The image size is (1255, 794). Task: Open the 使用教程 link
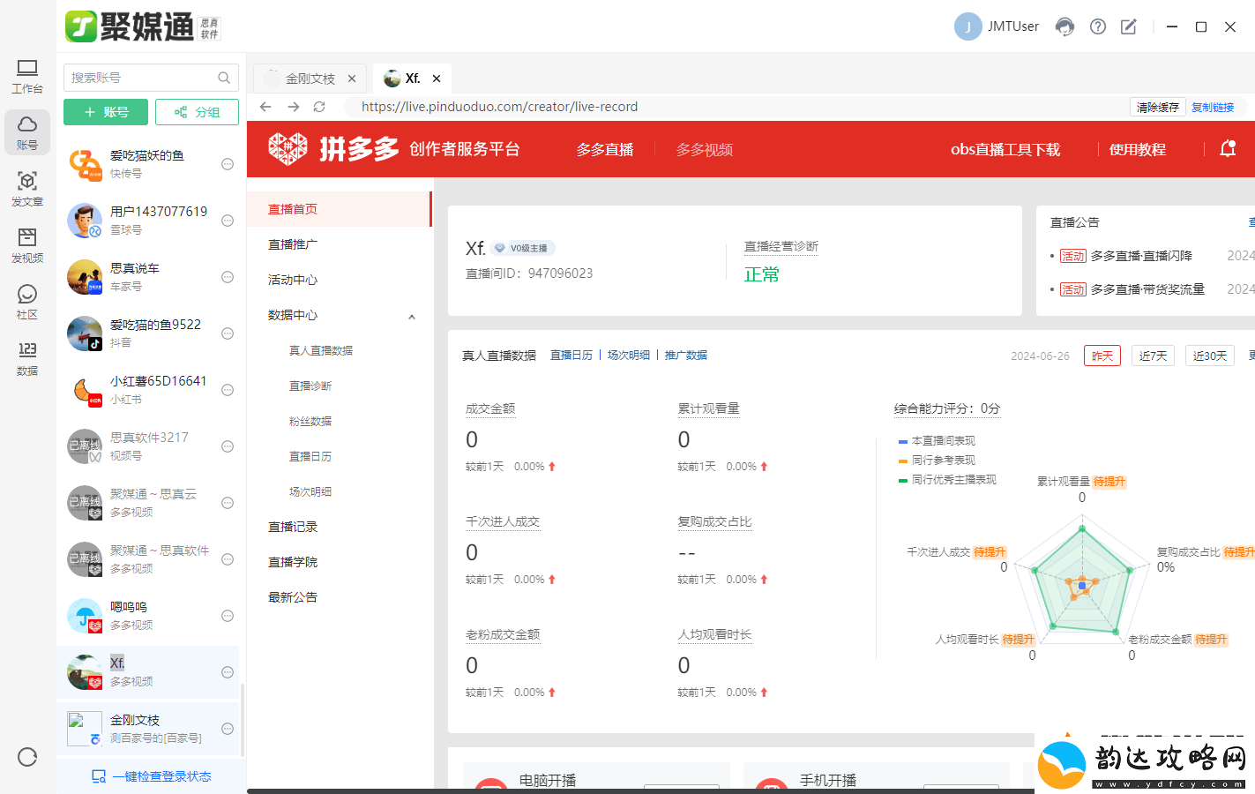coord(1138,149)
